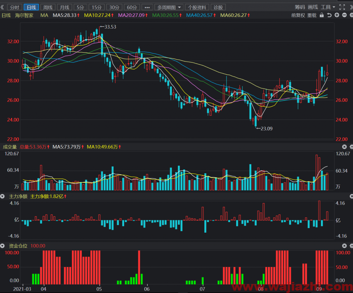
Task: Click the 主力净额:1.82亿 value
Action: click(48, 196)
